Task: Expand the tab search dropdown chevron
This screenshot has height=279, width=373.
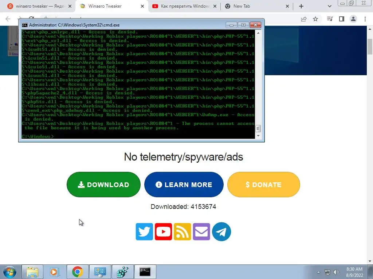Action: [329, 6]
